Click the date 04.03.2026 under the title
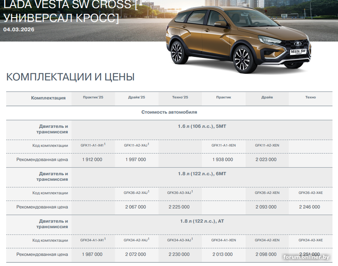 (x=19, y=30)
